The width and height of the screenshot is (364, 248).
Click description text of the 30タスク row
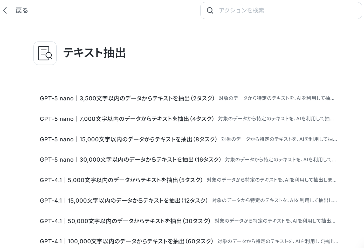pos(275,221)
